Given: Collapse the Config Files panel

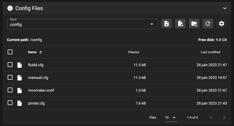Looking at the screenshot, I should pos(225,8).
